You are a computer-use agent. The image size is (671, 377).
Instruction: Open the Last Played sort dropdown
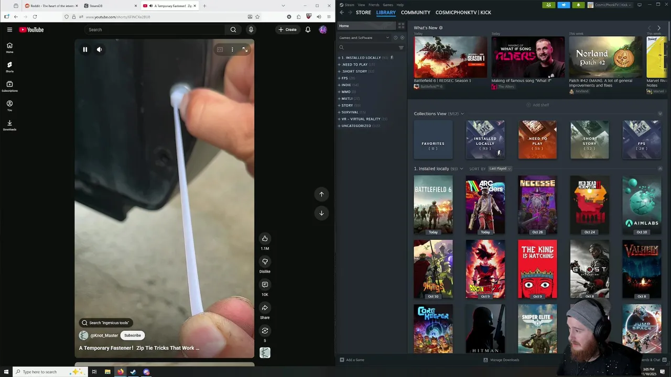[x=500, y=169]
